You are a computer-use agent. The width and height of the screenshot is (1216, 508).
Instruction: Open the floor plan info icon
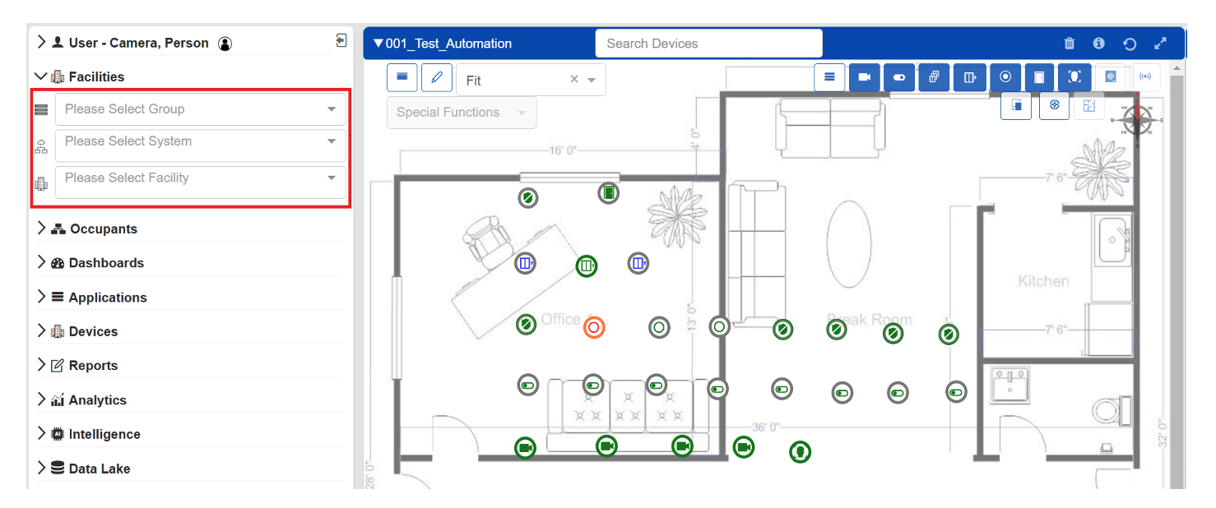[1098, 44]
